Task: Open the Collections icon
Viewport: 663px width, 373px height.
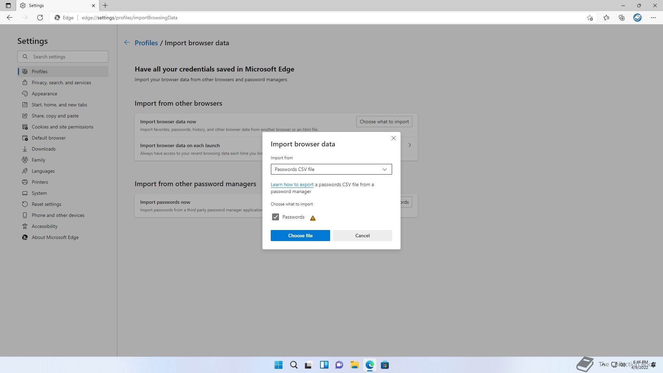Action: coord(622,18)
